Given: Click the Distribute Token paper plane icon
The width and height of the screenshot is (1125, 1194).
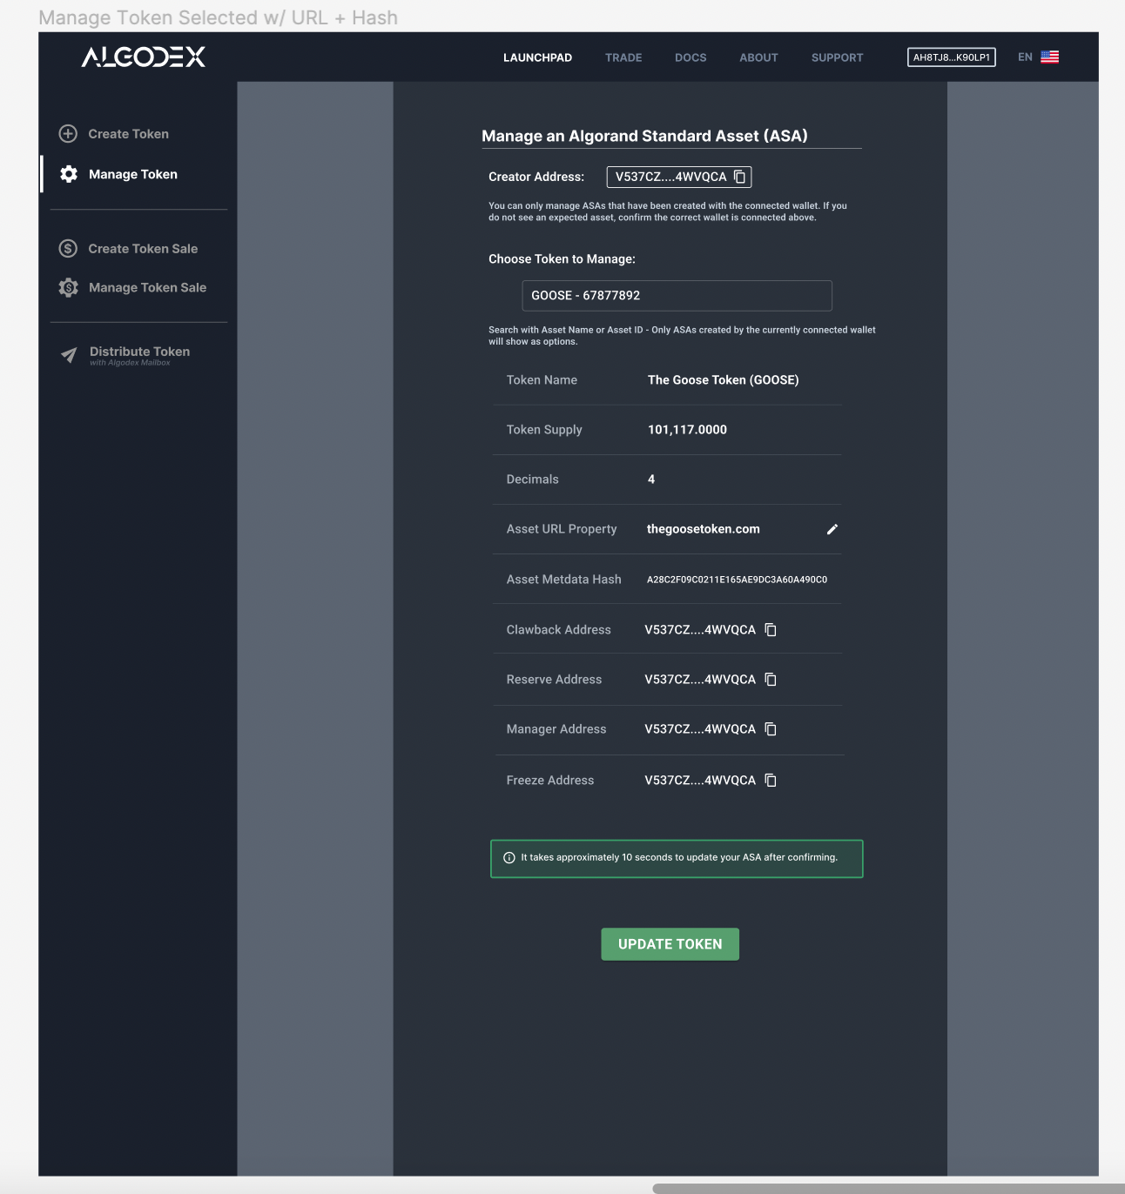Looking at the screenshot, I should [69, 354].
